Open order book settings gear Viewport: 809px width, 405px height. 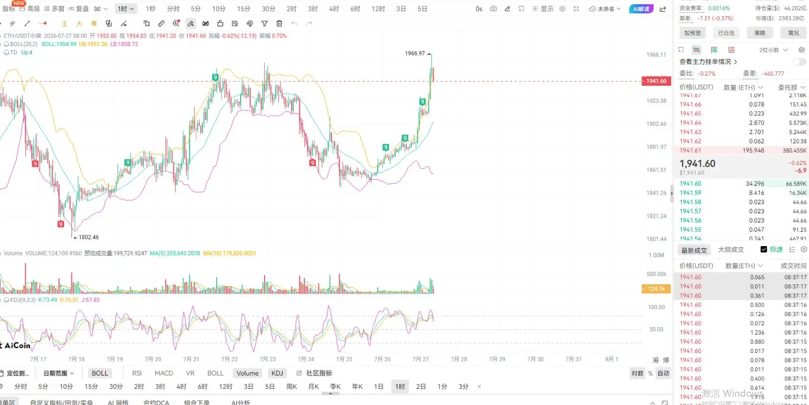(801, 50)
